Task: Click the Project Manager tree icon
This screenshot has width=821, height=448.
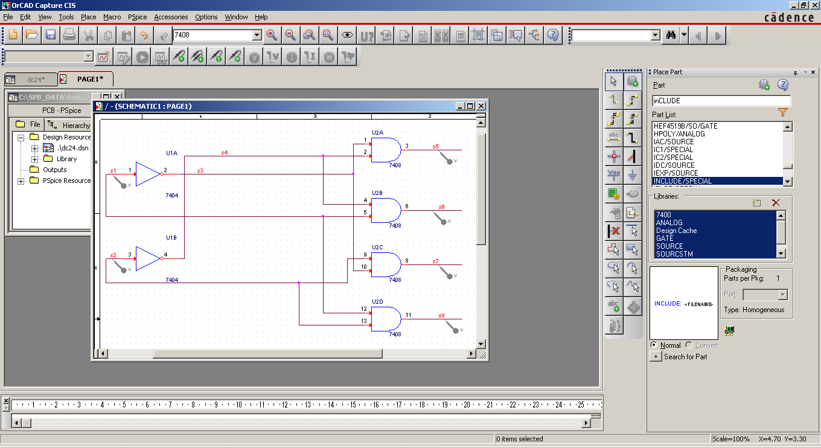Action: point(534,35)
